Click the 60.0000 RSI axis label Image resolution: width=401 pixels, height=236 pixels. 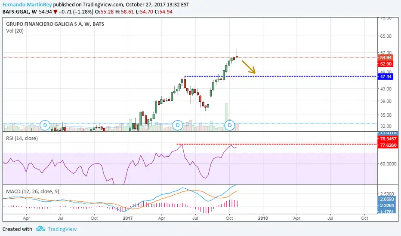[x=388, y=164]
